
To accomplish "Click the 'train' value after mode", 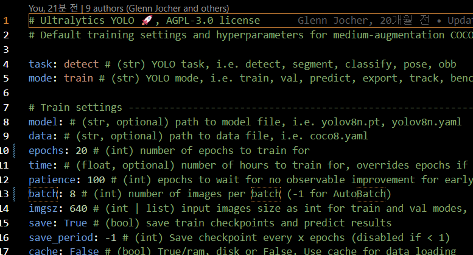I will coord(79,79).
